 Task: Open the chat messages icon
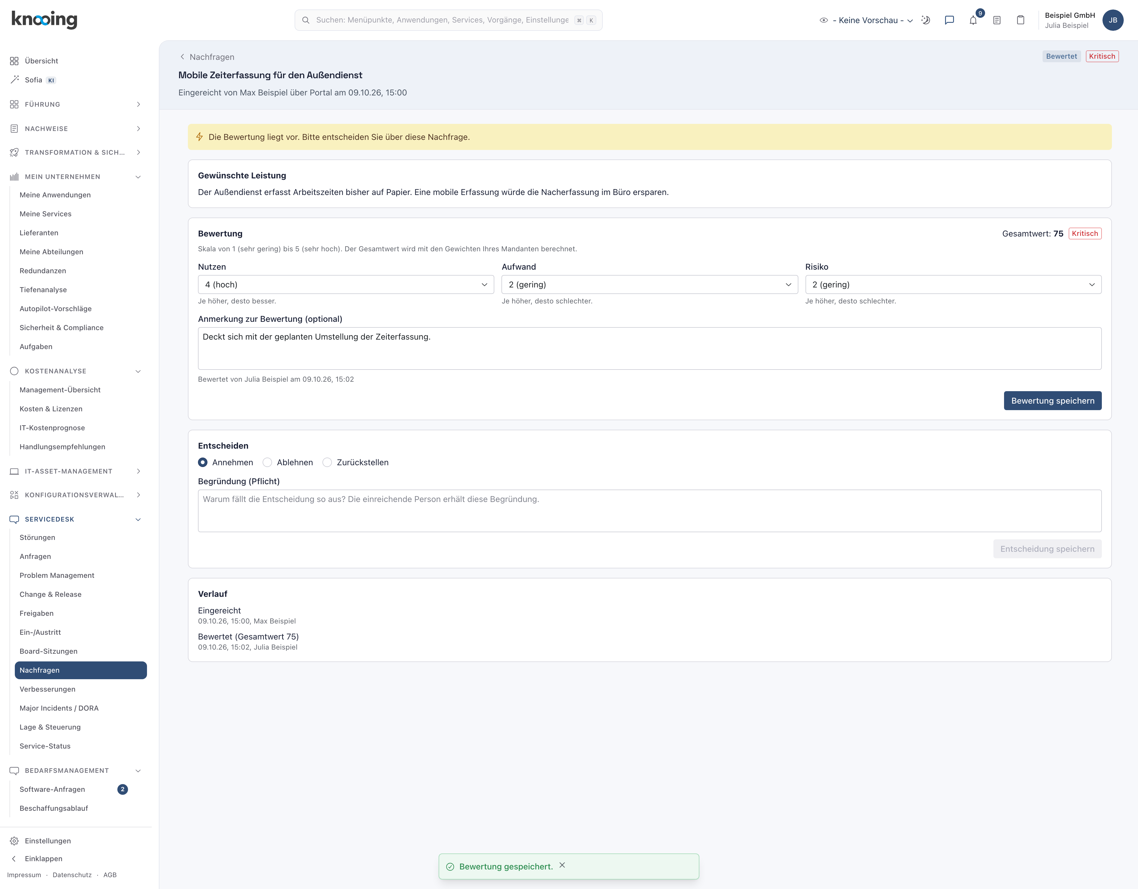(950, 20)
